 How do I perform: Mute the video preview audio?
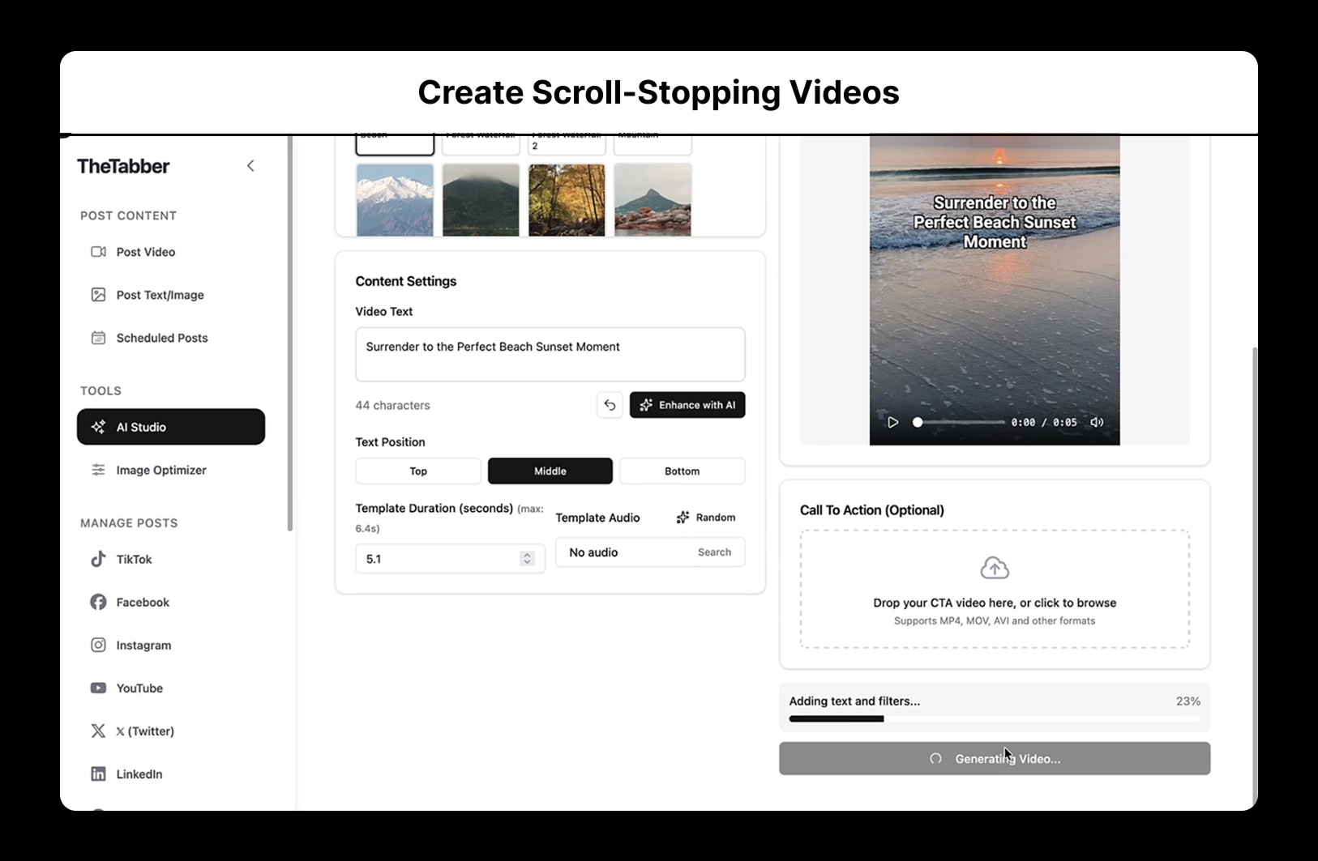click(1098, 422)
